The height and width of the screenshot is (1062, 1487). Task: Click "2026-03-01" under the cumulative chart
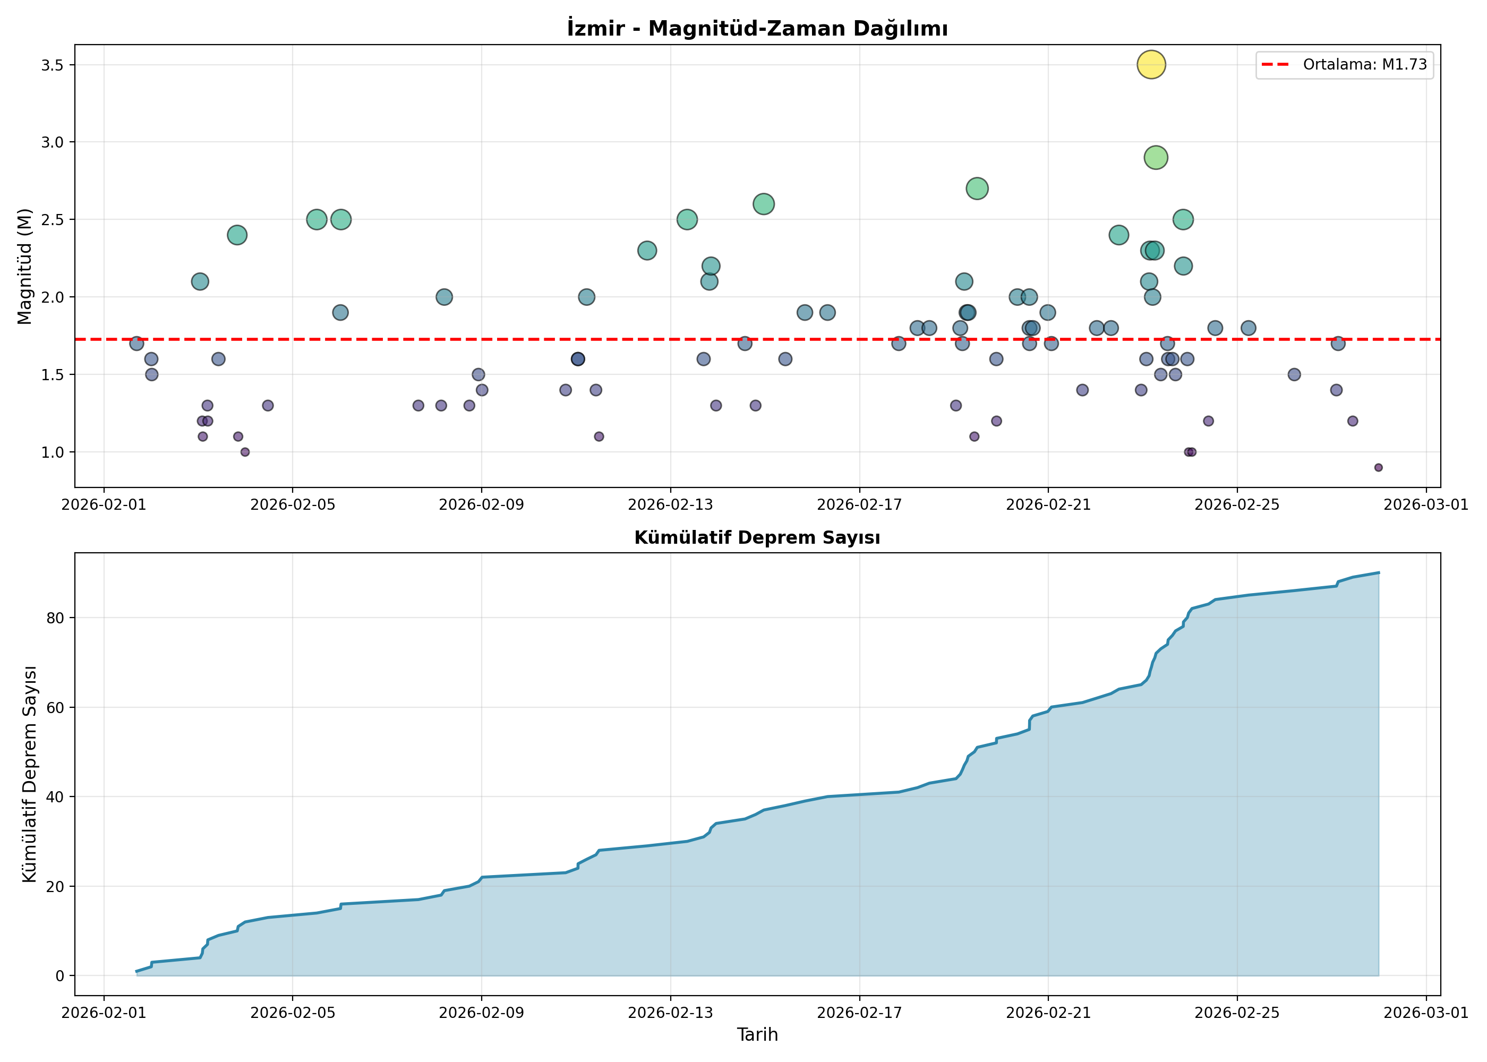1426,1013
